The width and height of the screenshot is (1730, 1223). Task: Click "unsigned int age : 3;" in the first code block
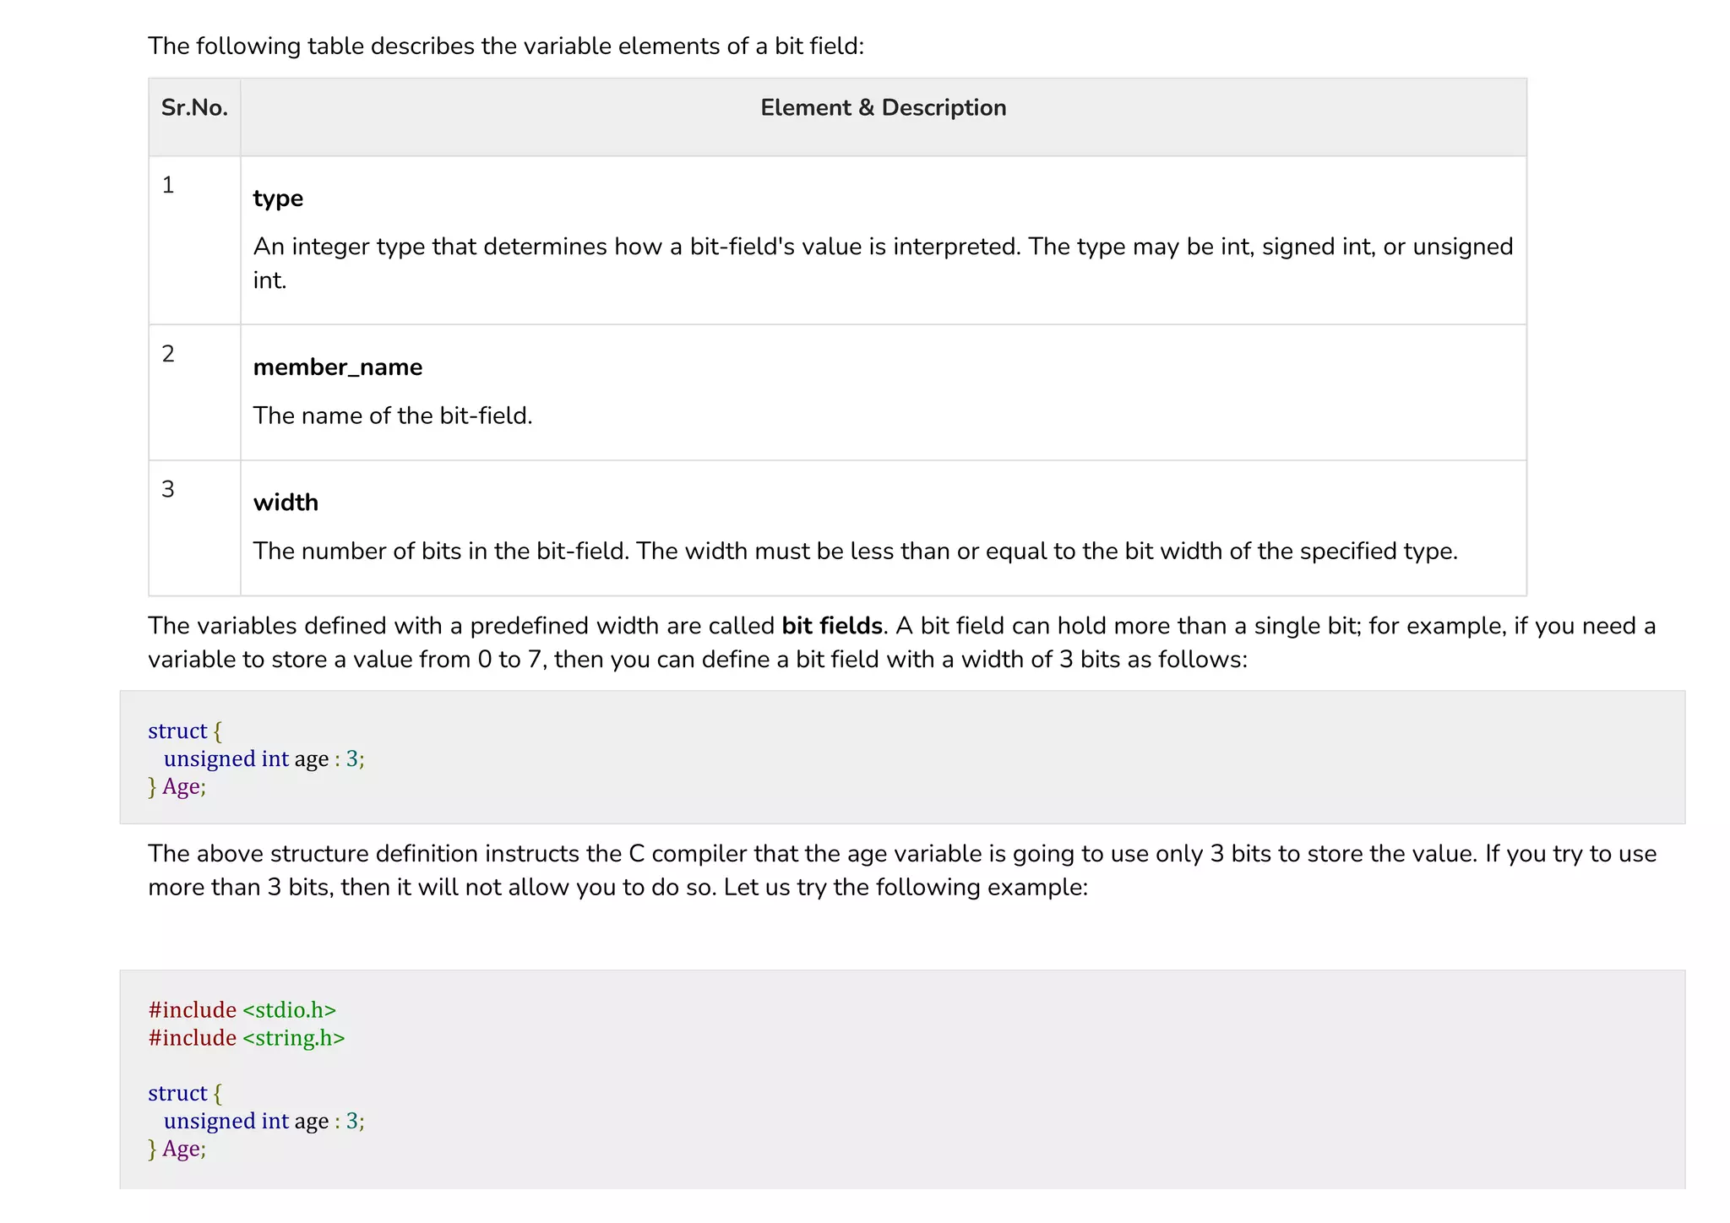pos(264,758)
